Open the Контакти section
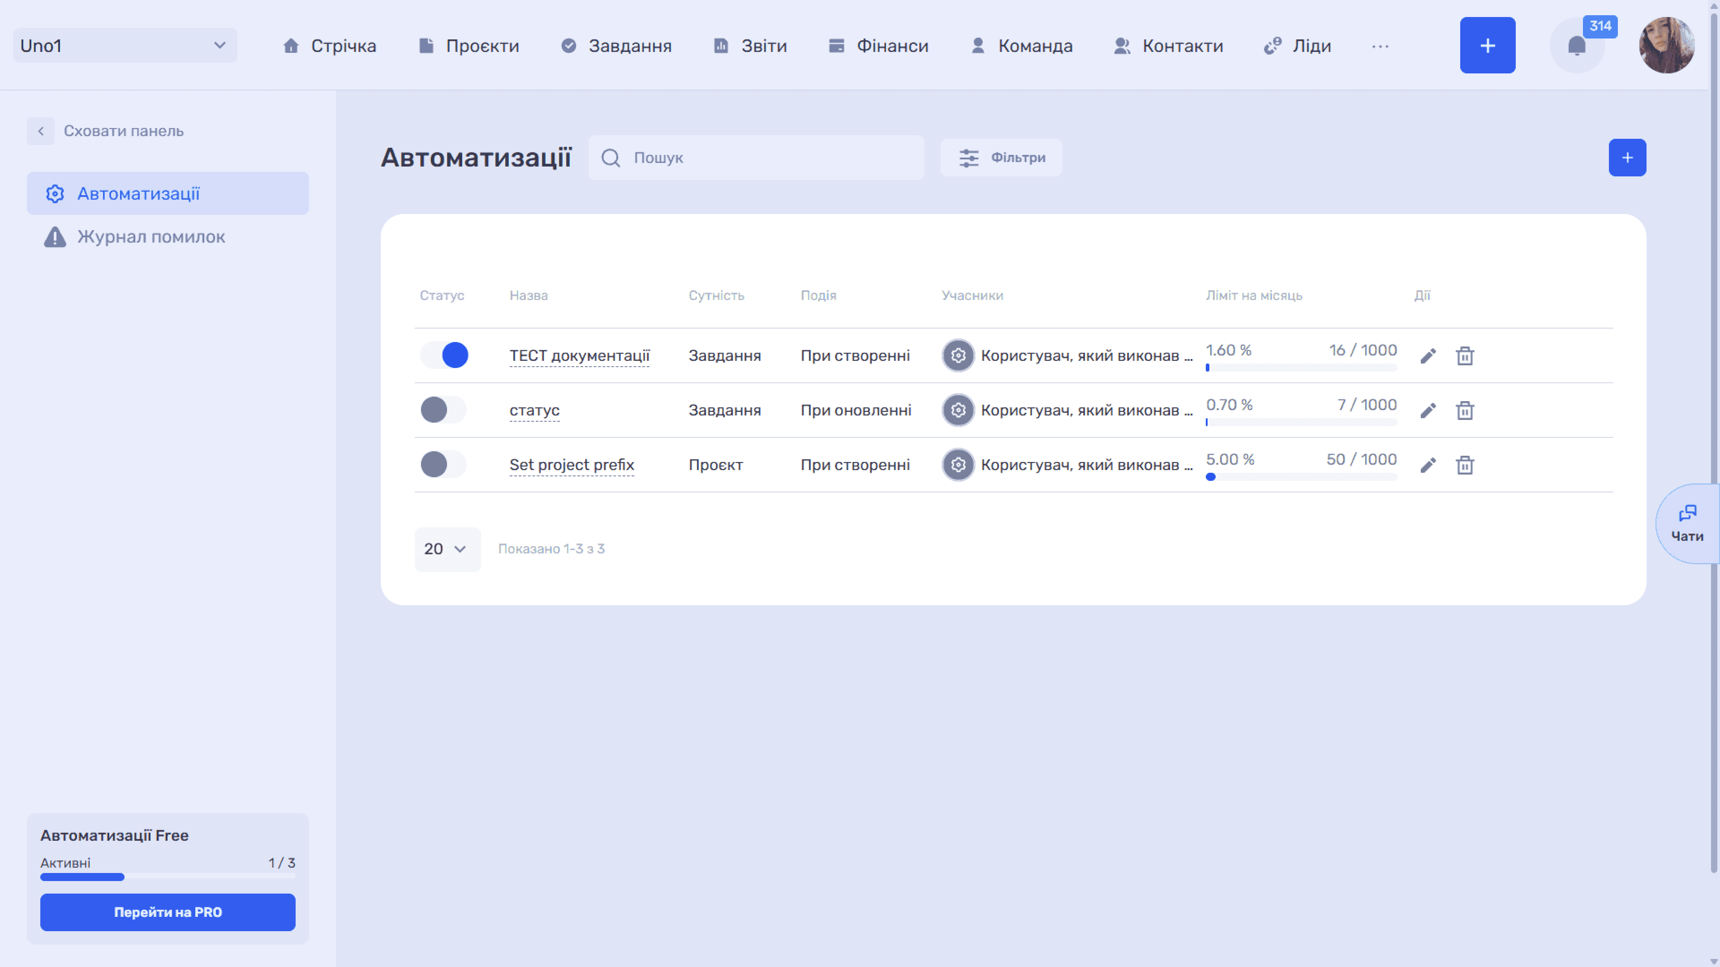1720x967 pixels. (1169, 45)
